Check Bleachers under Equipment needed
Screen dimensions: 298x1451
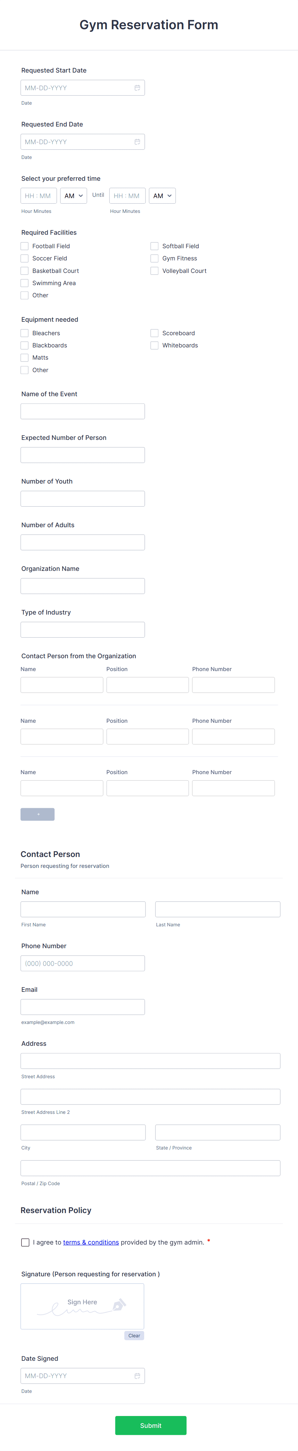[x=25, y=333]
